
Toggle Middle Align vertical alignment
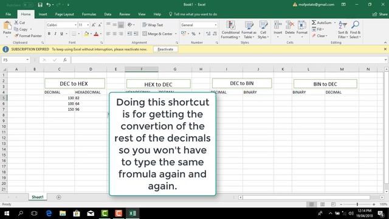pos(114,25)
